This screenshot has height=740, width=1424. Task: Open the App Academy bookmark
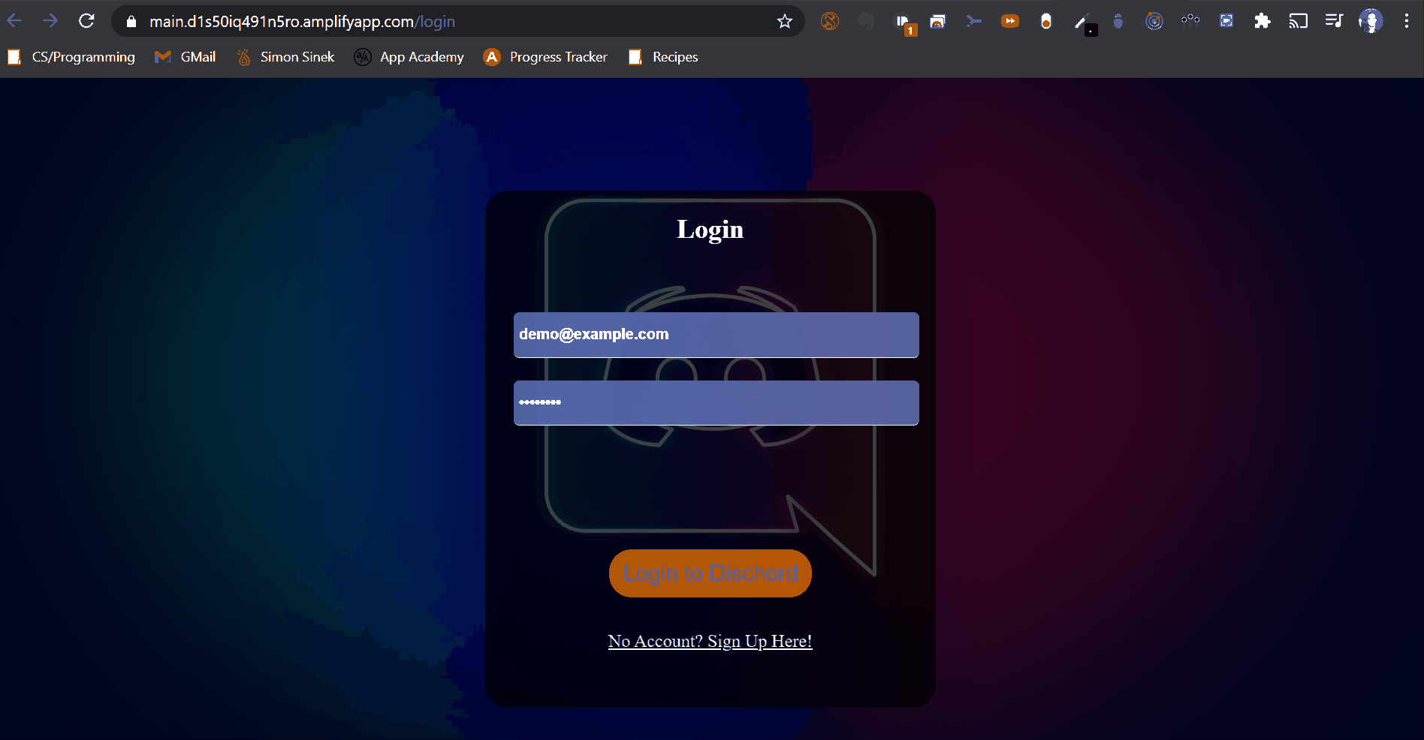[x=409, y=57]
